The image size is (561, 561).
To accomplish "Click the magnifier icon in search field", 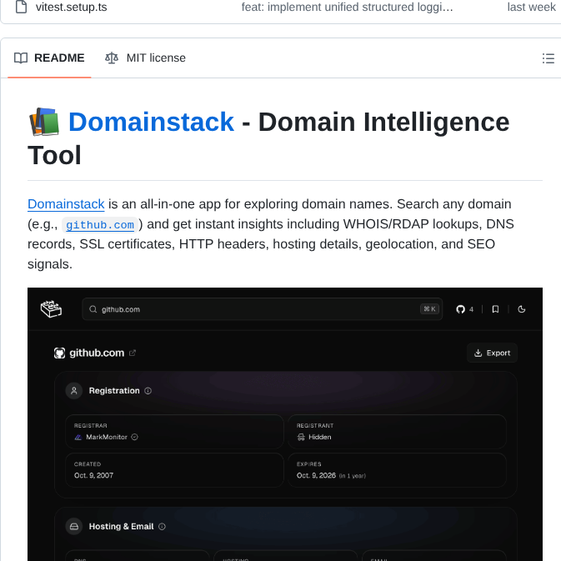I will 93,309.
